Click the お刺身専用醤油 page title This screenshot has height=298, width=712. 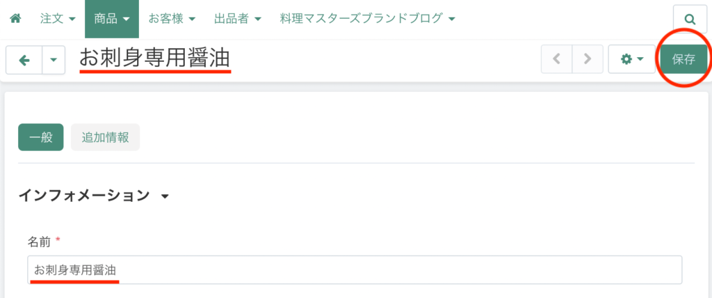[154, 59]
